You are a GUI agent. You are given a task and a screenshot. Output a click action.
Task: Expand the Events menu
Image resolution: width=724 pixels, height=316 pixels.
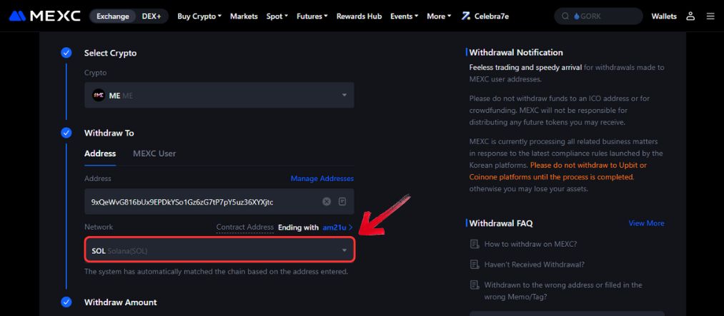tap(404, 16)
